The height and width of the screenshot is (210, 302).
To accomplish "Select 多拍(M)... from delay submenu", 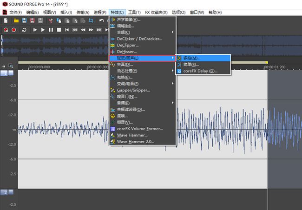I will pyautogui.click(x=191, y=58).
